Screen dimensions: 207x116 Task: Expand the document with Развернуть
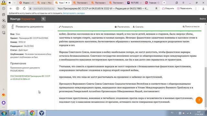click(66, 27)
